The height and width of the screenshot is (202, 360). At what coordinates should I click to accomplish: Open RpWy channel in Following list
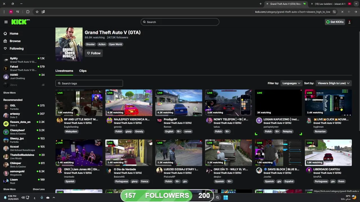pyautogui.click(x=24, y=60)
